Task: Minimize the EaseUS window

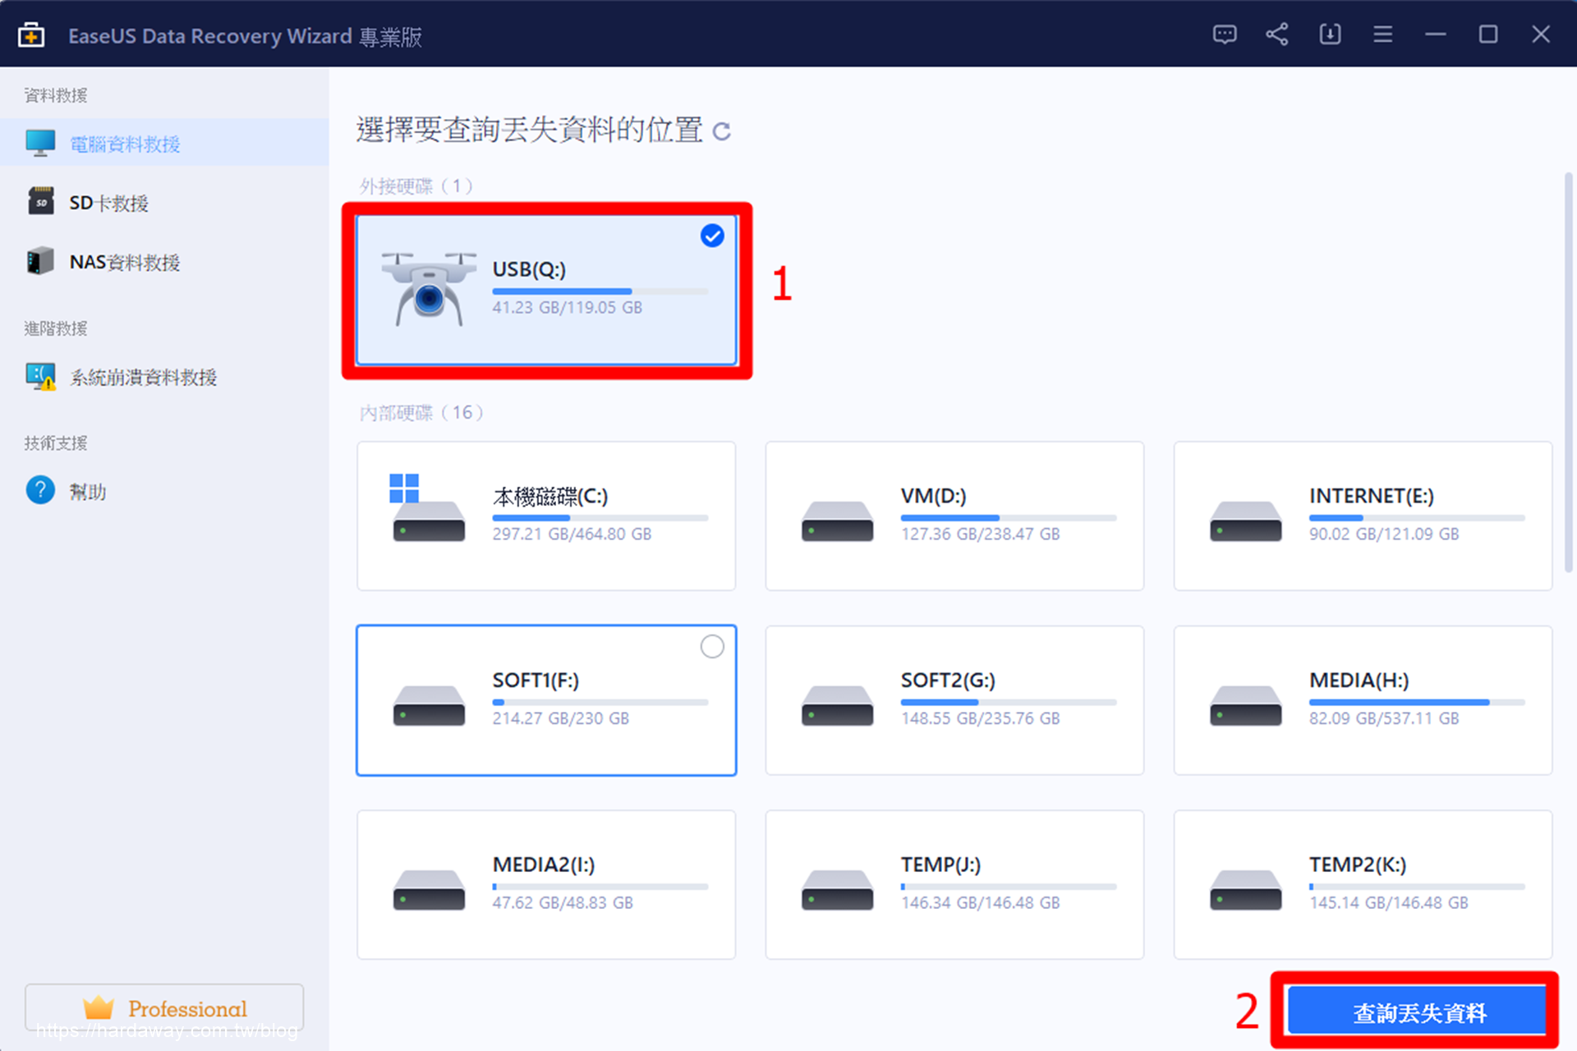Action: tap(1436, 34)
